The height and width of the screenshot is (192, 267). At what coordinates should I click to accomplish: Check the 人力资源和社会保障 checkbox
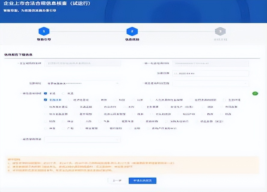tap(152, 100)
